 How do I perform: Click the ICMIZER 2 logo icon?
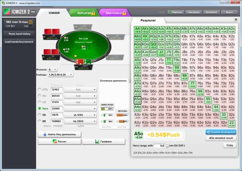coord(7,12)
